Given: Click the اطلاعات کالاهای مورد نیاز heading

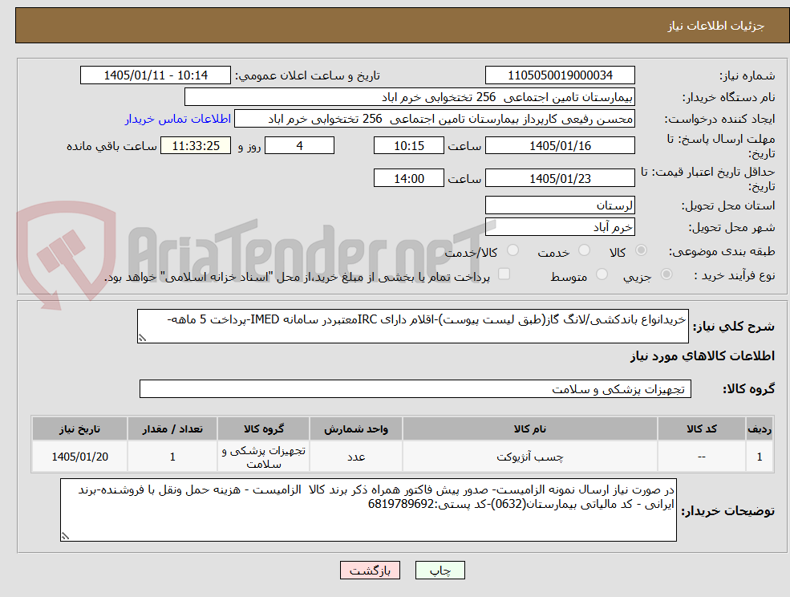Looking at the screenshot, I should (x=703, y=356).
